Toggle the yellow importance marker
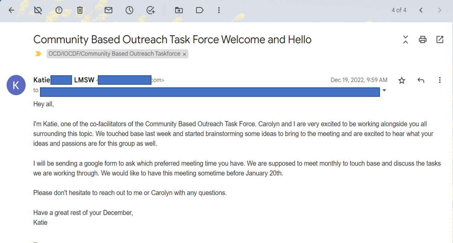Image resolution: width=453 pixels, height=243 pixels. [38, 54]
